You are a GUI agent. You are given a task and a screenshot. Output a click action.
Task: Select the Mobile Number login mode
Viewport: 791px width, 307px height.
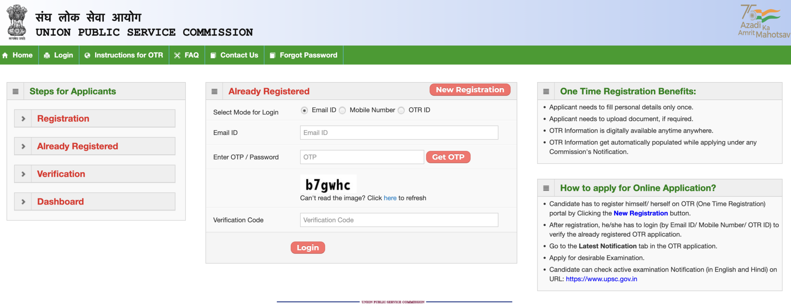pos(342,111)
